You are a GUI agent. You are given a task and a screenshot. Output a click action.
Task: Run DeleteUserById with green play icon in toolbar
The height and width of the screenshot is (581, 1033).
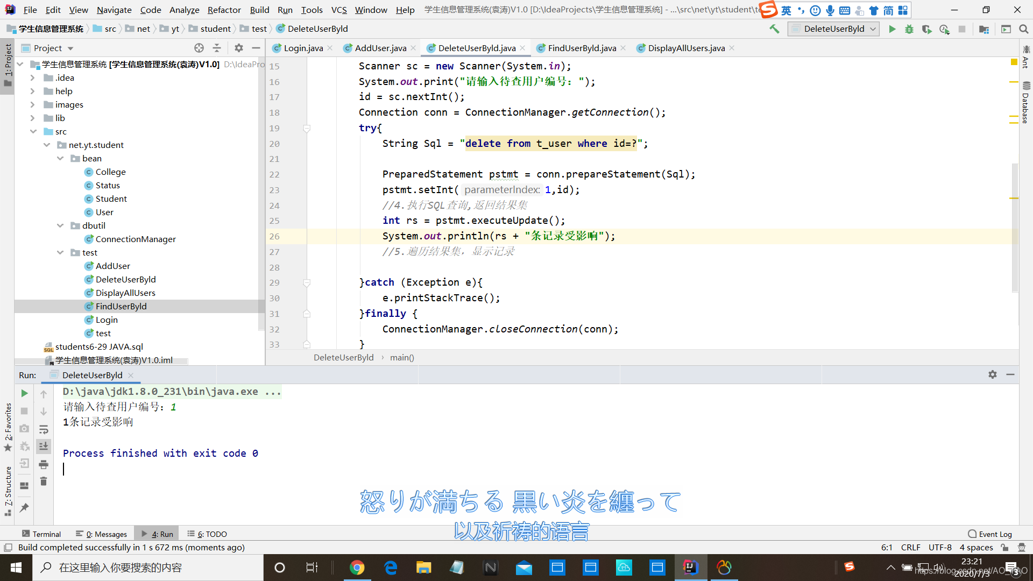tap(892, 29)
